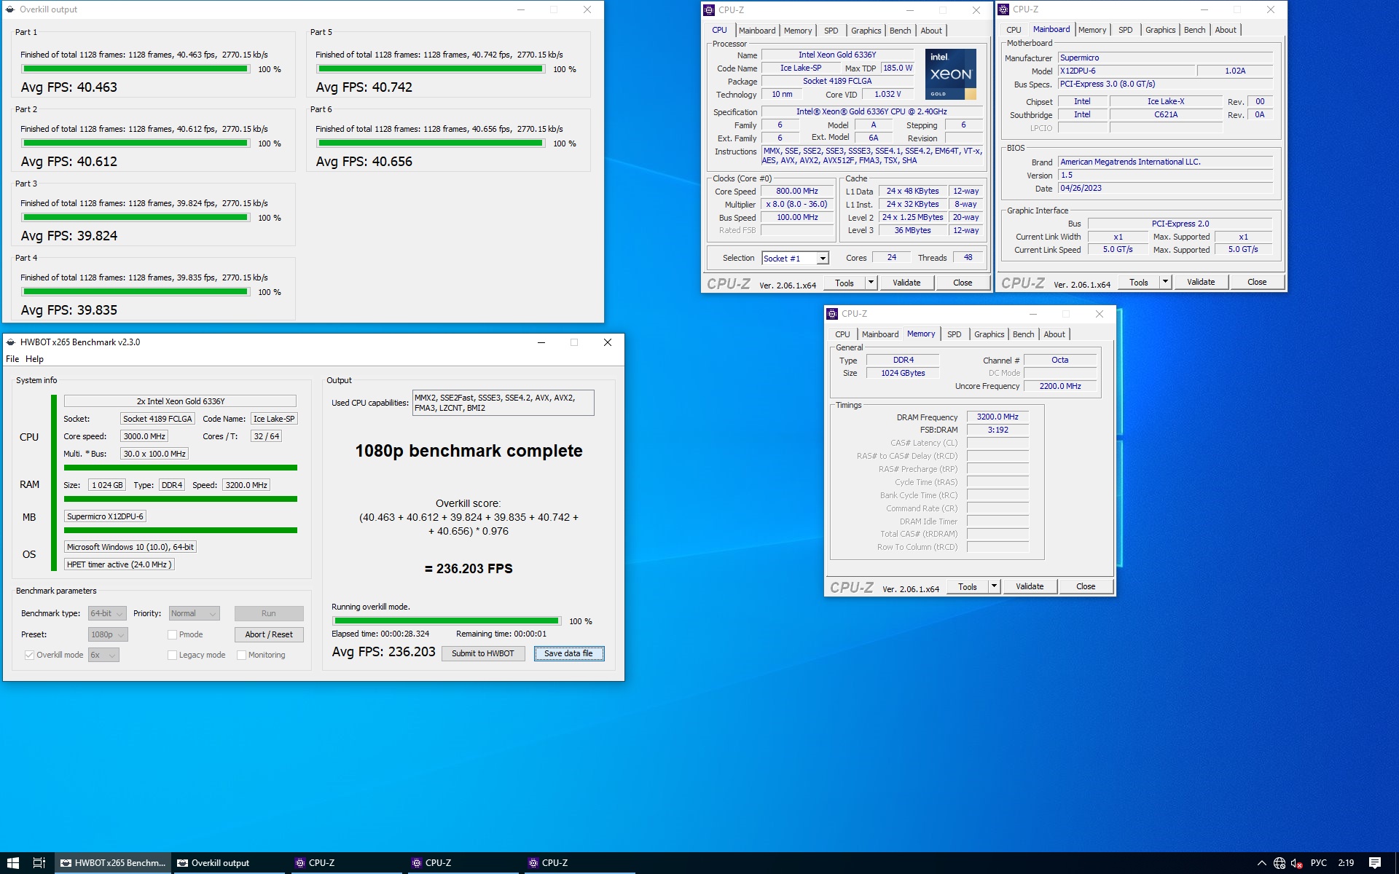The width and height of the screenshot is (1399, 874).
Task: Switch to Graphics tab in CPU-Z processor window
Action: point(866,31)
